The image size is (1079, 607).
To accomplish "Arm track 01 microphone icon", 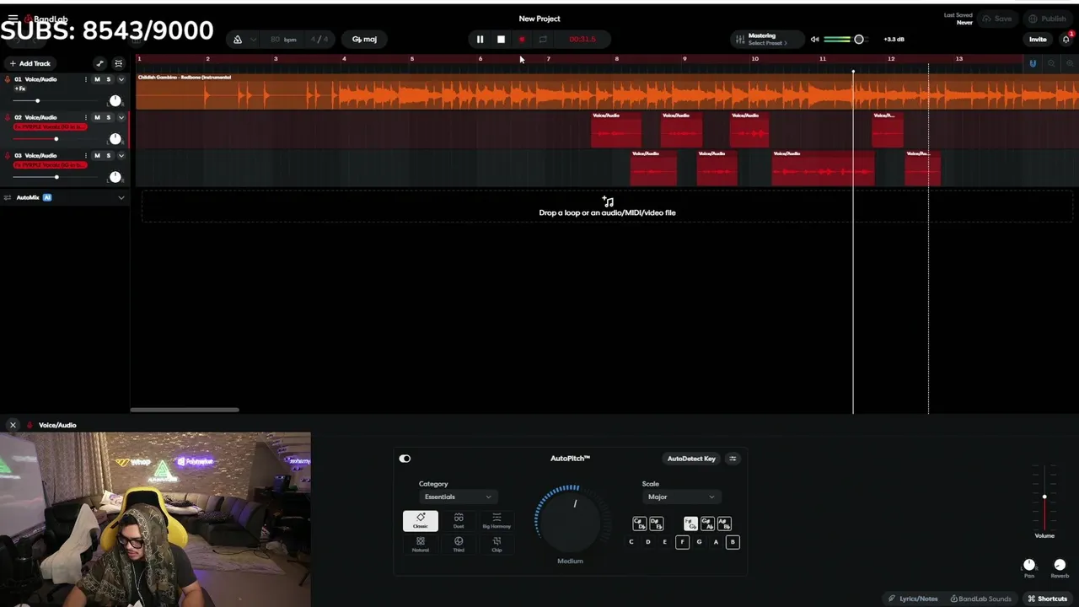I will click(x=8, y=79).
